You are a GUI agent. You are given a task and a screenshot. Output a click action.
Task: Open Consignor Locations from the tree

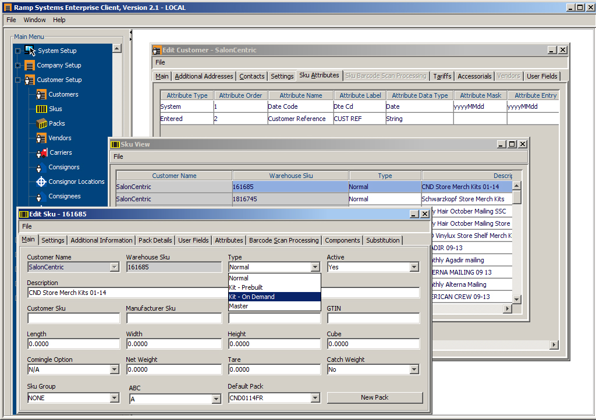[40, 181]
